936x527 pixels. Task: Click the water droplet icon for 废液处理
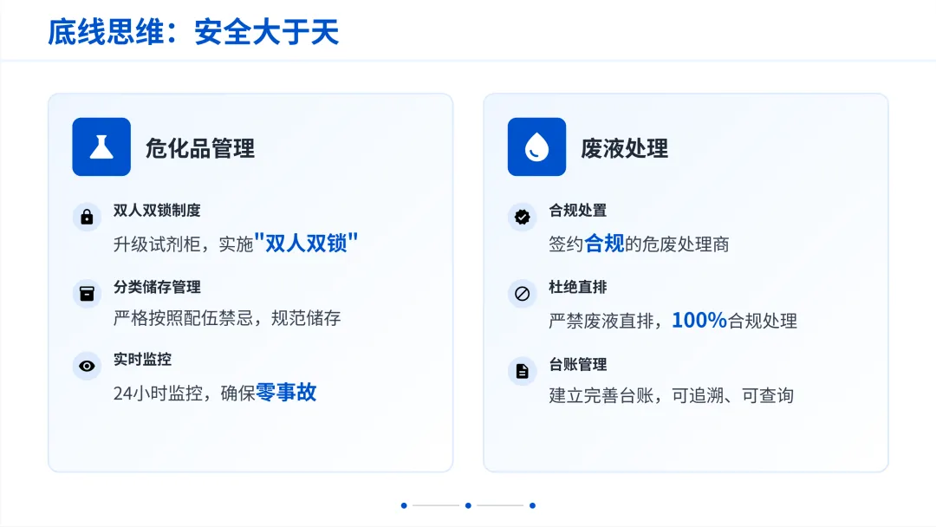pos(536,146)
